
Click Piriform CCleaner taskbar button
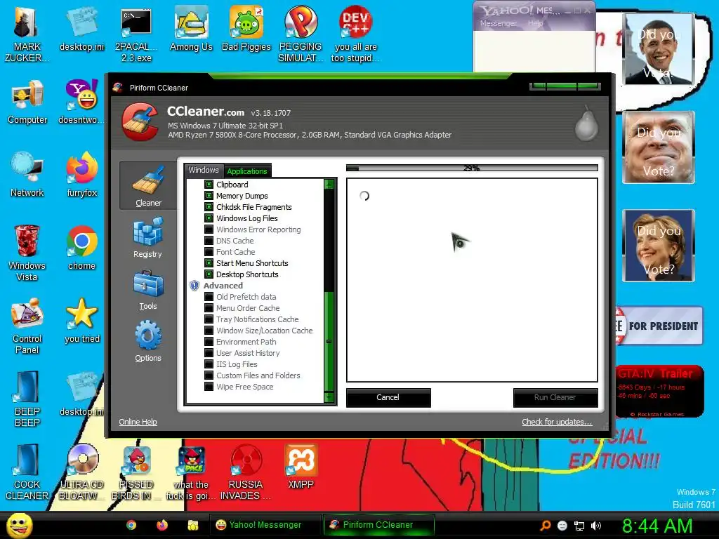(x=378, y=525)
